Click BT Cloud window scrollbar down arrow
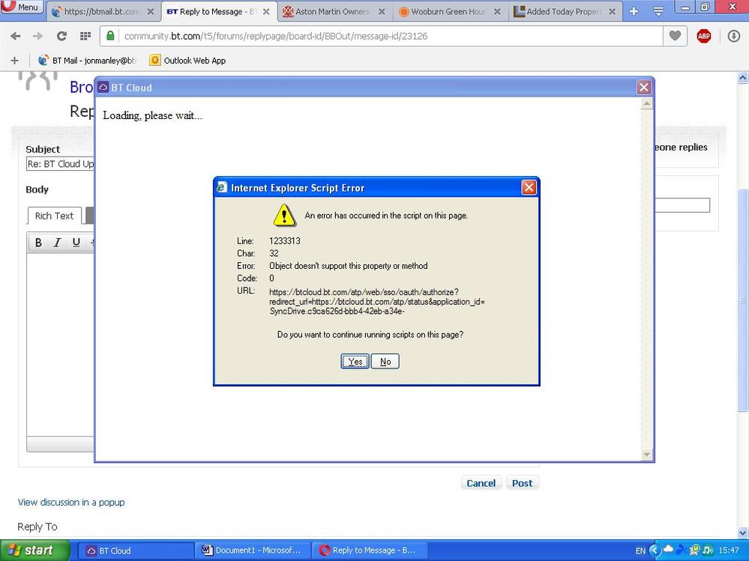The height and width of the screenshot is (561, 749). click(647, 455)
